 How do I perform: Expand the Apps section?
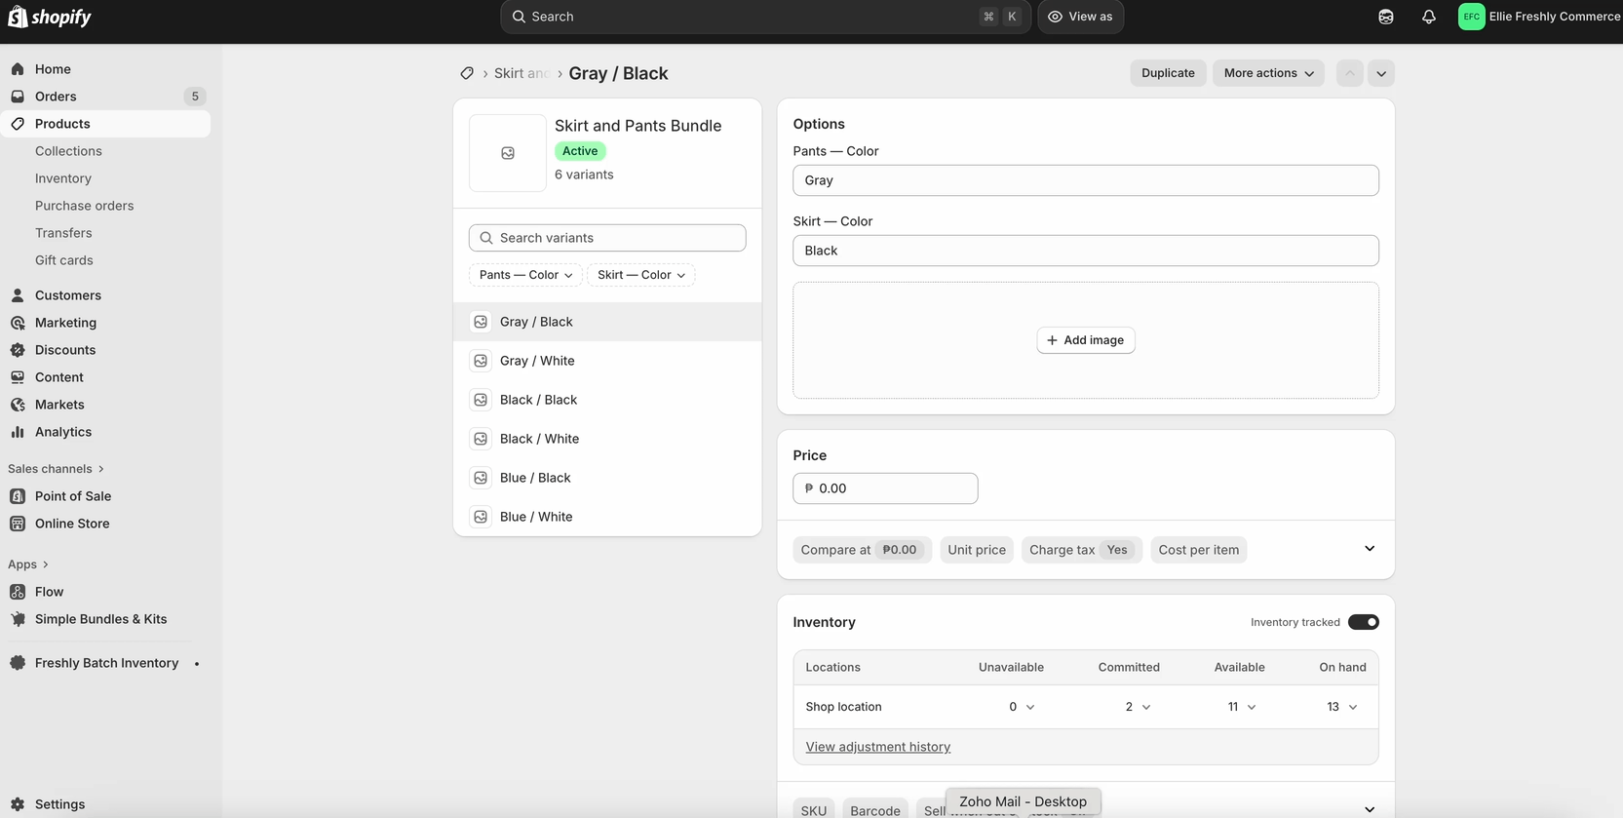pyautogui.click(x=27, y=565)
